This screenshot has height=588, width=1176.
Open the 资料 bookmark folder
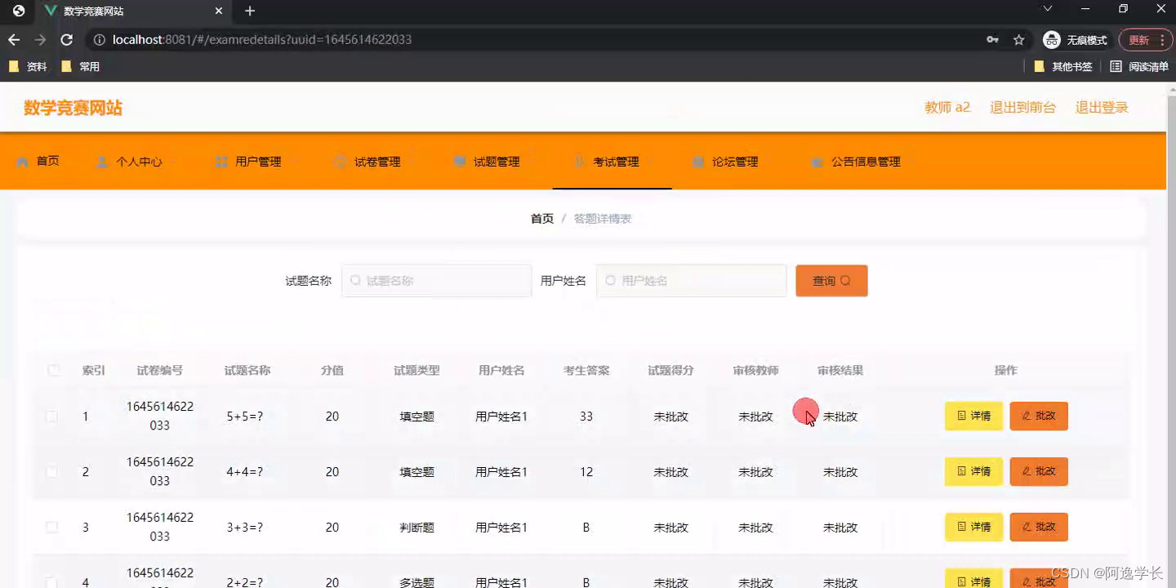28,67
